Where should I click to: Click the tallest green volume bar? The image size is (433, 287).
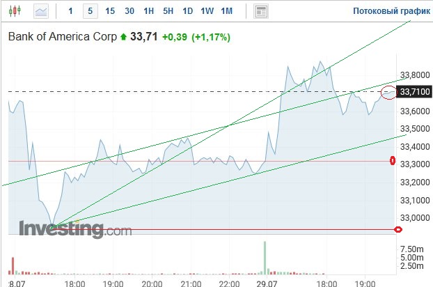(265, 258)
